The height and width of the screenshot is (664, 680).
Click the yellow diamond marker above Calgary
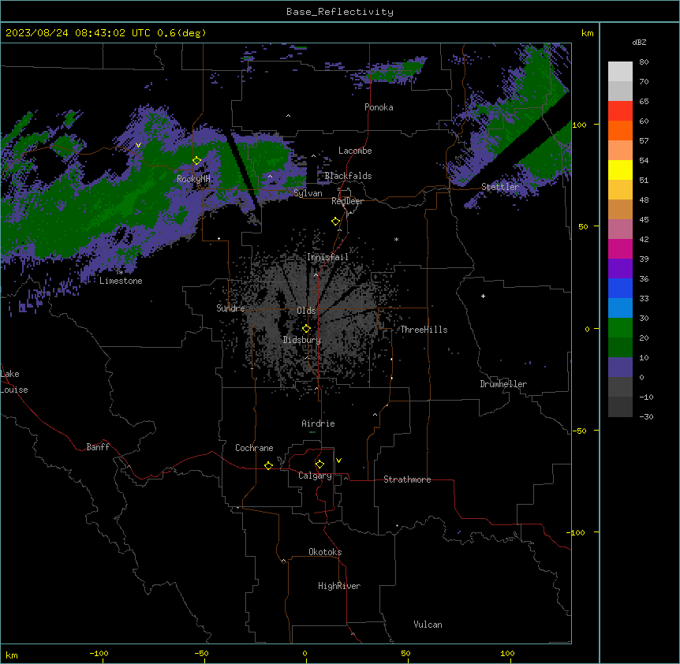click(320, 464)
